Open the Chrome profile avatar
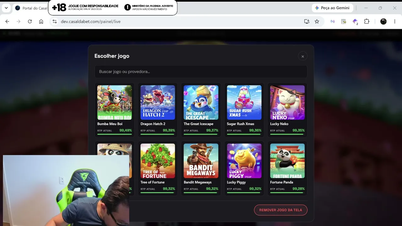Viewport: 402px width, 226px height. click(383, 21)
